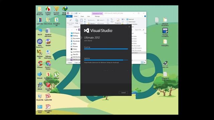Select the Application Tools contextual tab

point(97,13)
